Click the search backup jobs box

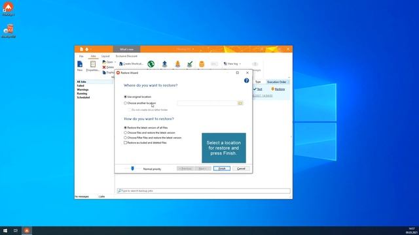tap(204, 191)
